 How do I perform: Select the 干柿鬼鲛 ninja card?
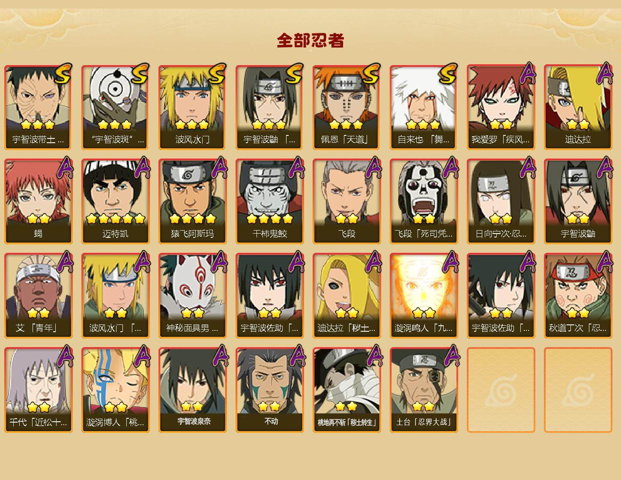click(270, 201)
